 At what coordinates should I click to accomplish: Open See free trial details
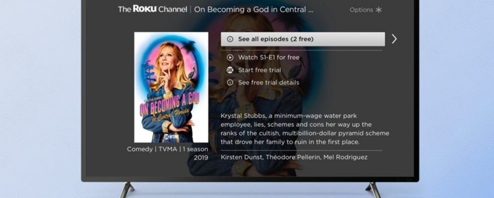pyautogui.click(x=269, y=83)
